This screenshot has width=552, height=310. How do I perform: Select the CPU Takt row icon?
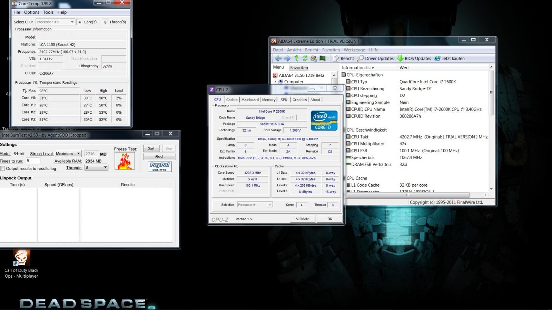pyautogui.click(x=348, y=137)
